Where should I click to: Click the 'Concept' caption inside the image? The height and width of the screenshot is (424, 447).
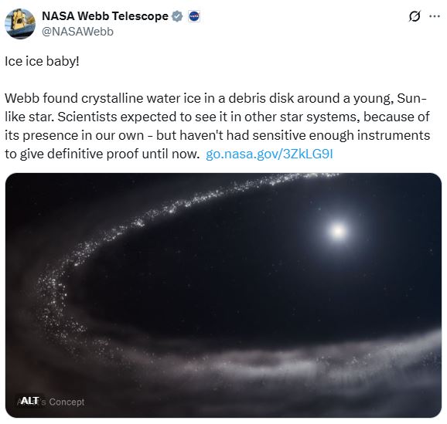tap(67, 402)
